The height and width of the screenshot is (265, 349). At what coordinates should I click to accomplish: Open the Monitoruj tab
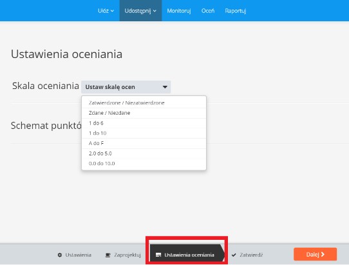pos(179,11)
